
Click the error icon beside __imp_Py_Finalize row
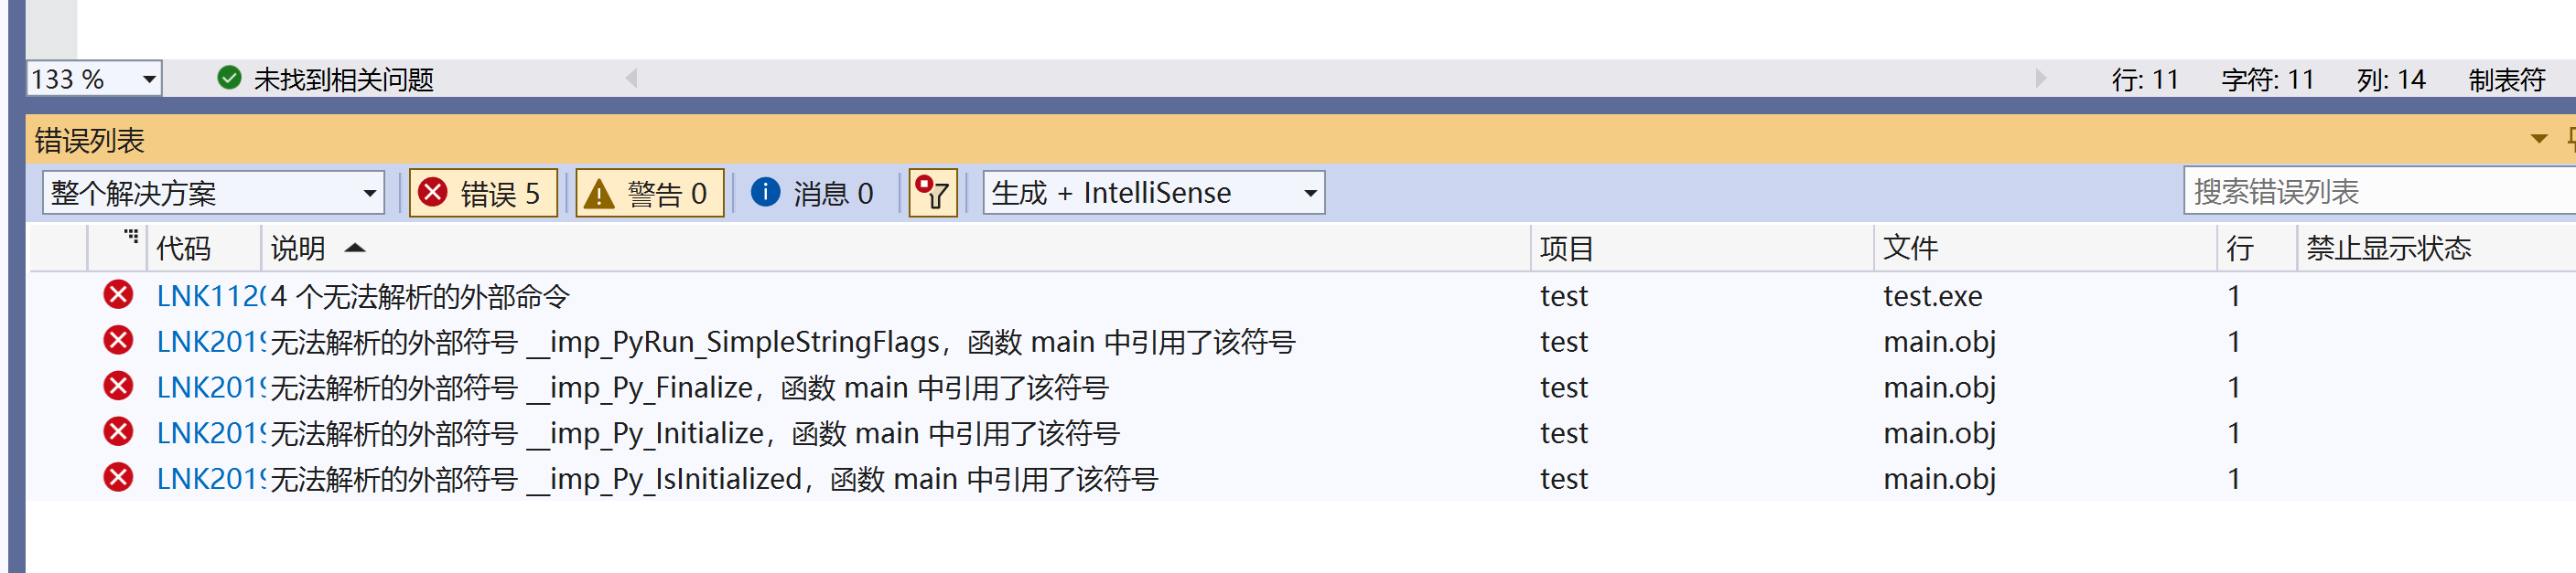tap(119, 387)
